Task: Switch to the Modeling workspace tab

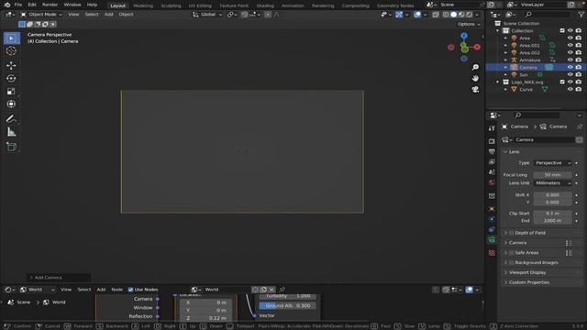Action: tap(143, 5)
